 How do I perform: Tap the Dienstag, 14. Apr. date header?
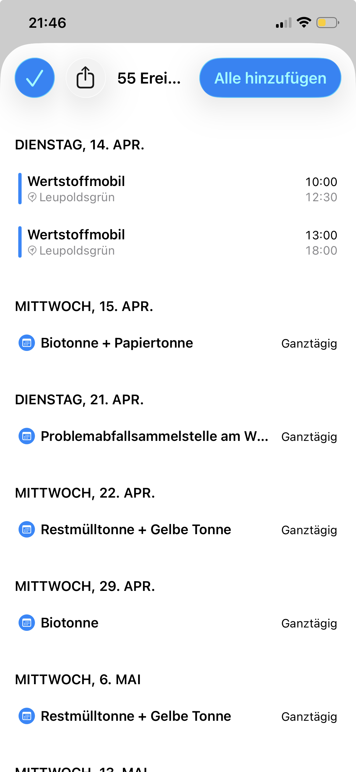pyautogui.click(x=80, y=145)
